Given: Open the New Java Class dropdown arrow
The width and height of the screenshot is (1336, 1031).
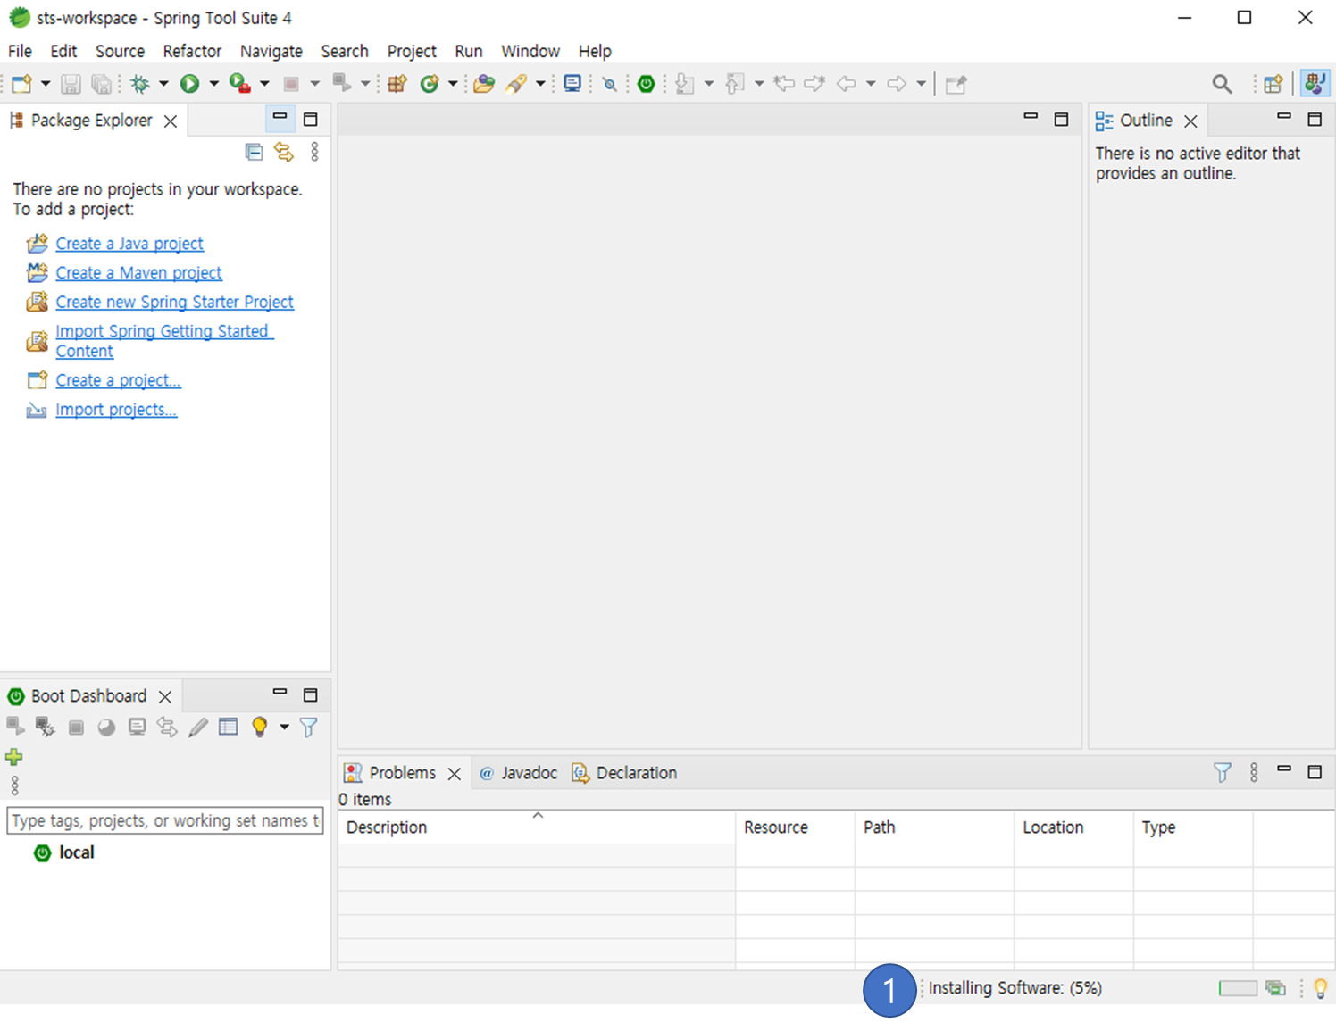Looking at the screenshot, I should (453, 84).
